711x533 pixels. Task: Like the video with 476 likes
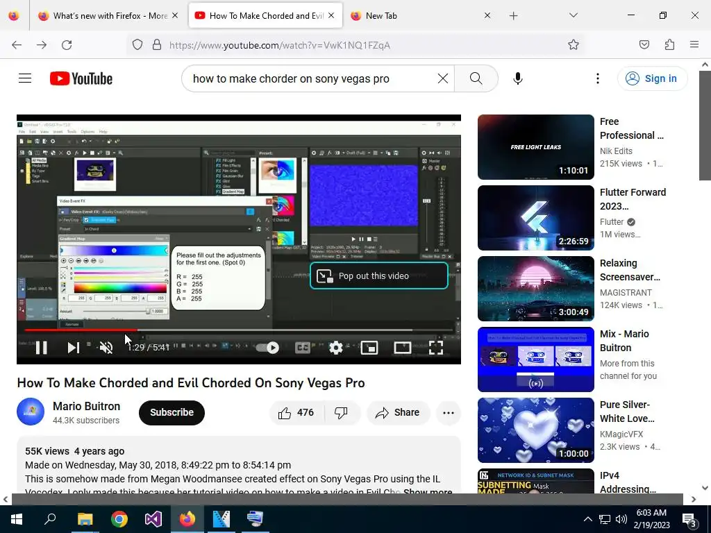296,412
